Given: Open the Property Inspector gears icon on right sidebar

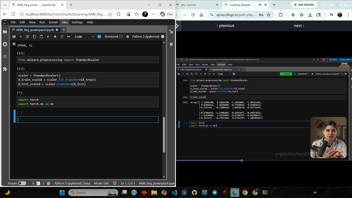Looking at the screenshot, I should tap(171, 32).
